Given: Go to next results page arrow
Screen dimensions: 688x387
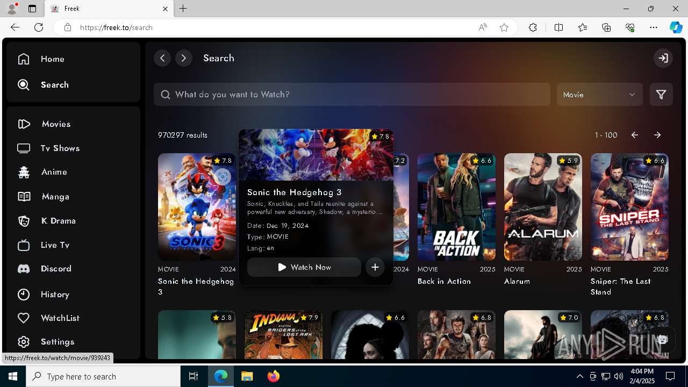Looking at the screenshot, I should (657, 135).
